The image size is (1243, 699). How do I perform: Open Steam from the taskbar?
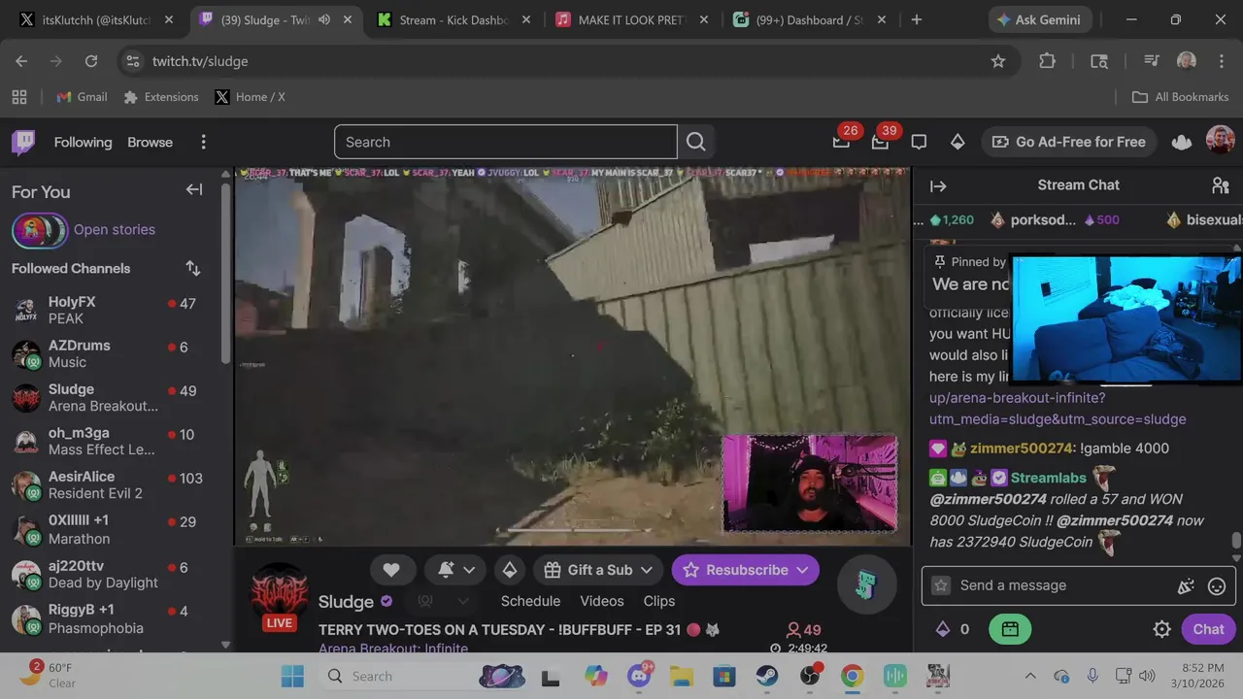[x=767, y=676]
